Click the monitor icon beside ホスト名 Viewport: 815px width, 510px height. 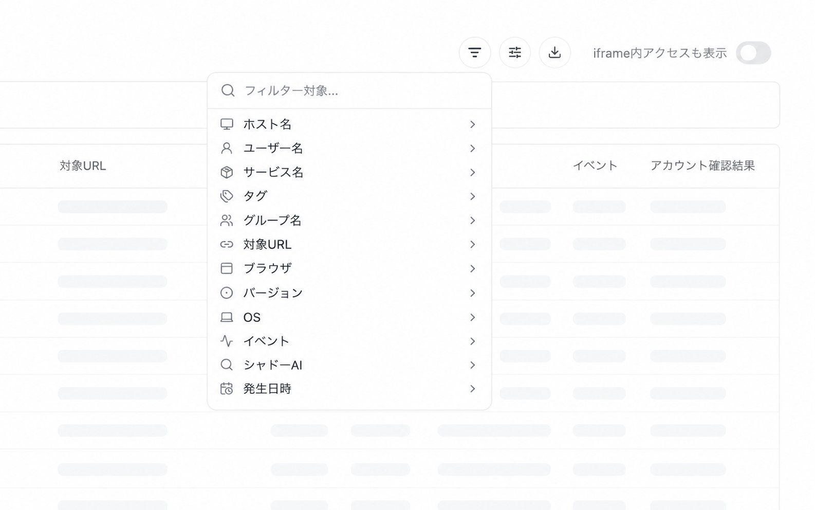coord(227,124)
